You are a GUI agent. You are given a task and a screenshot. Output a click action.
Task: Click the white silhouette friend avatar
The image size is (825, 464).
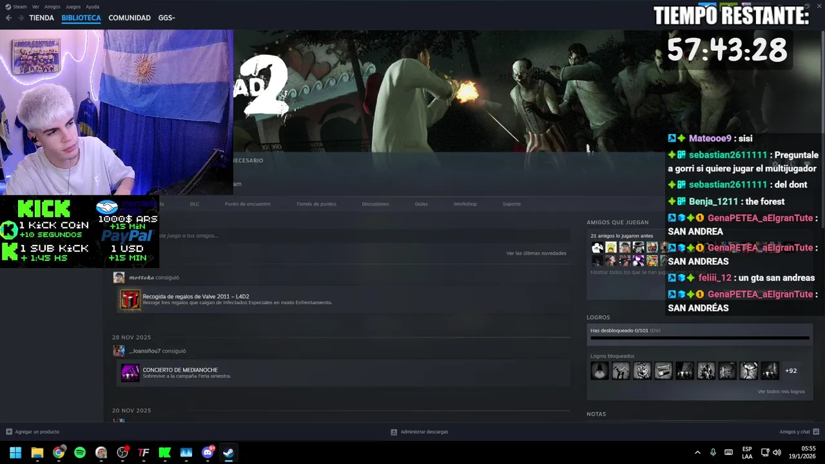point(597,247)
